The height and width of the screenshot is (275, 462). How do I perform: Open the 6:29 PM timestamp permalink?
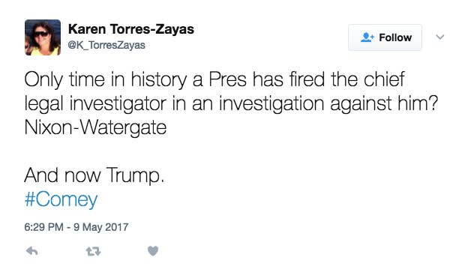click(43, 227)
